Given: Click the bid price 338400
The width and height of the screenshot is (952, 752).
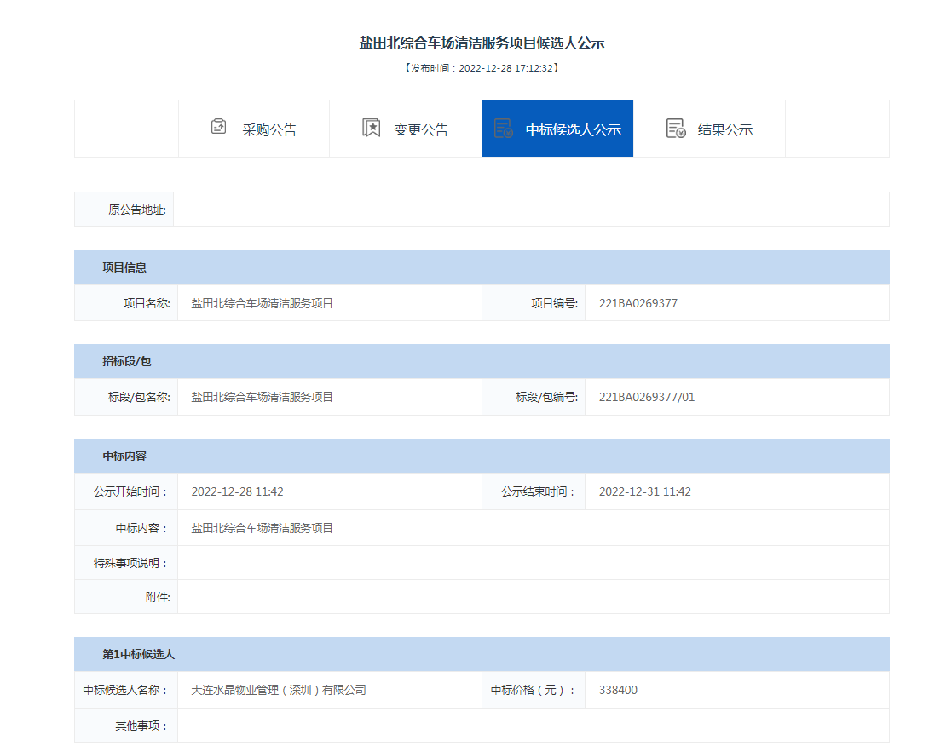Looking at the screenshot, I should [x=618, y=690].
